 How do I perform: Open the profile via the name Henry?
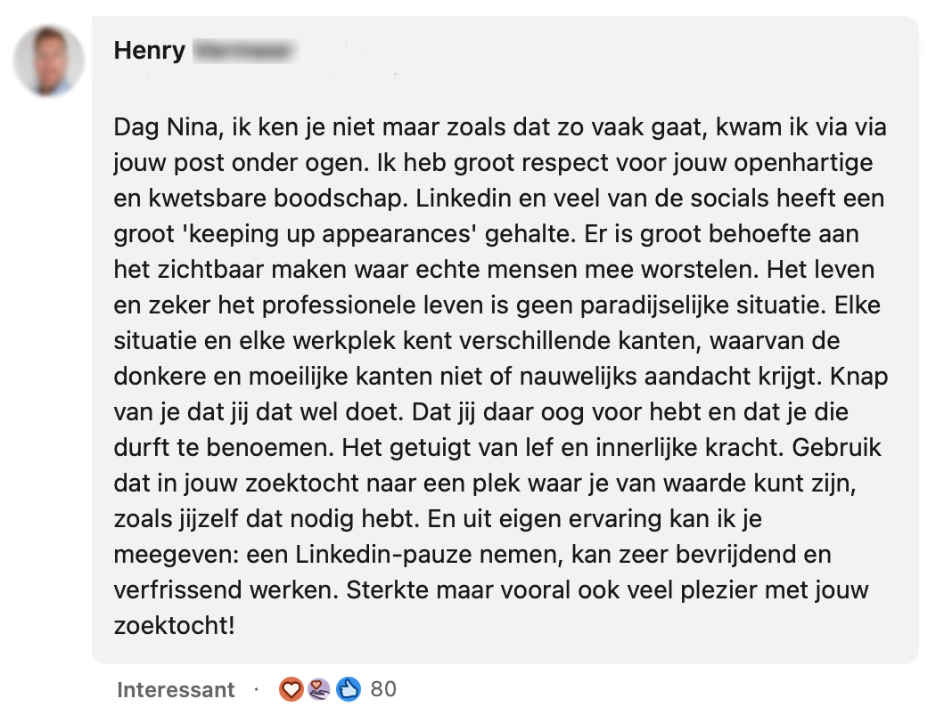149,51
